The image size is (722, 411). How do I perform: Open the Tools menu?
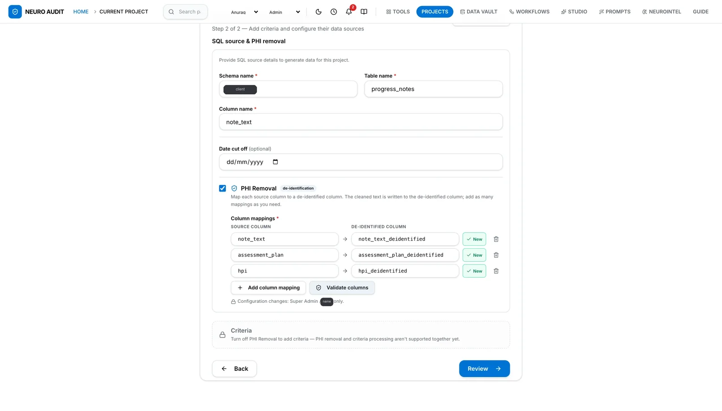click(x=398, y=12)
